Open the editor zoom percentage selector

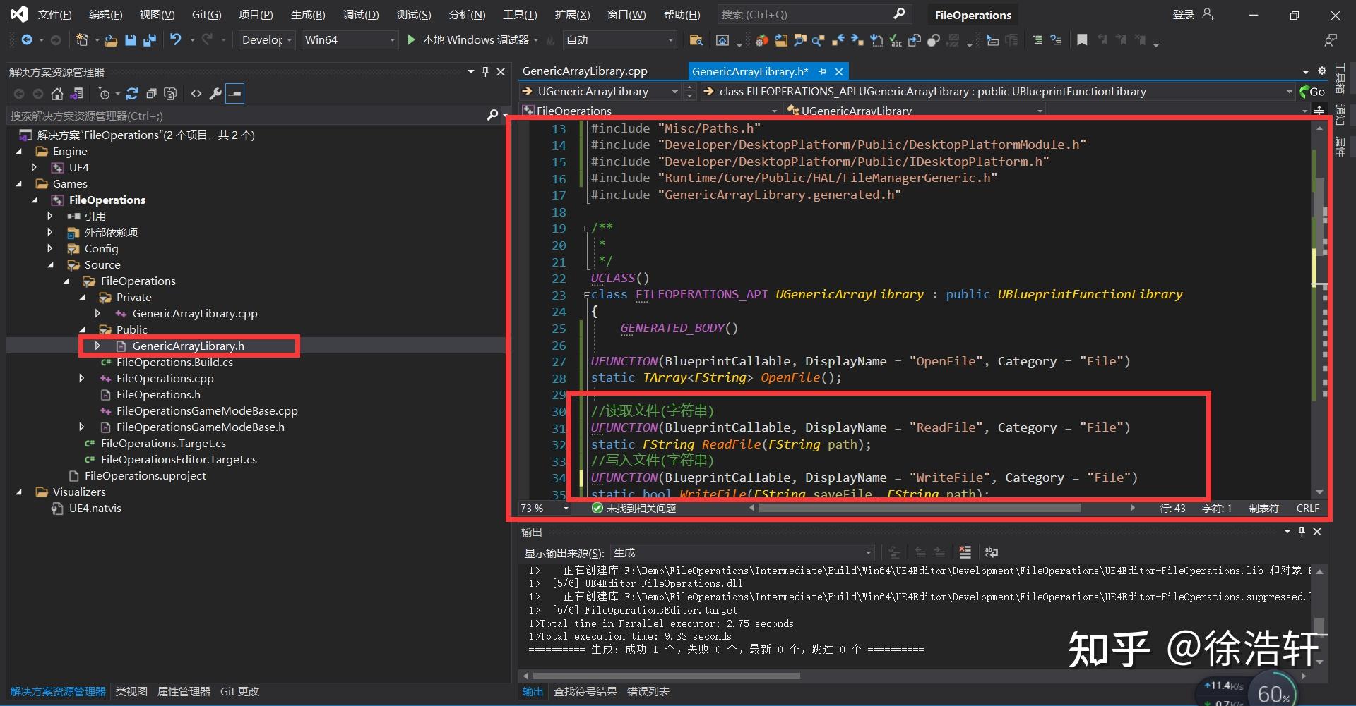[x=544, y=508]
